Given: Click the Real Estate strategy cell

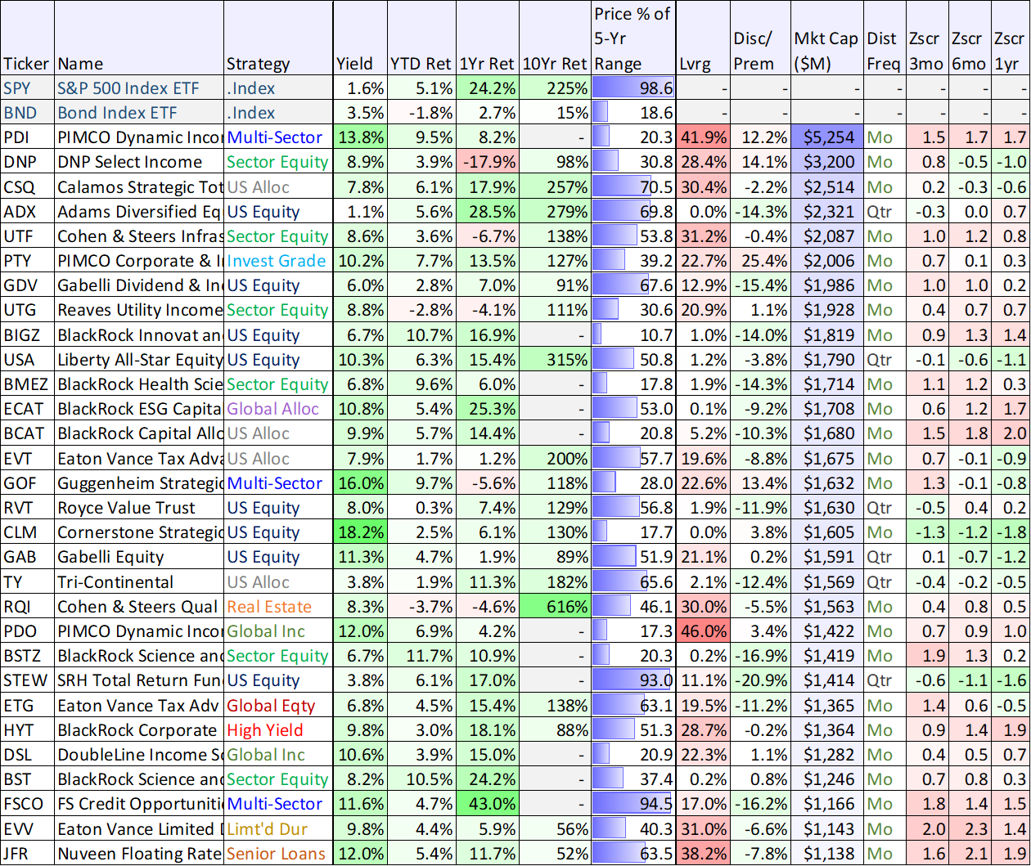Looking at the screenshot, I should coord(278,607).
